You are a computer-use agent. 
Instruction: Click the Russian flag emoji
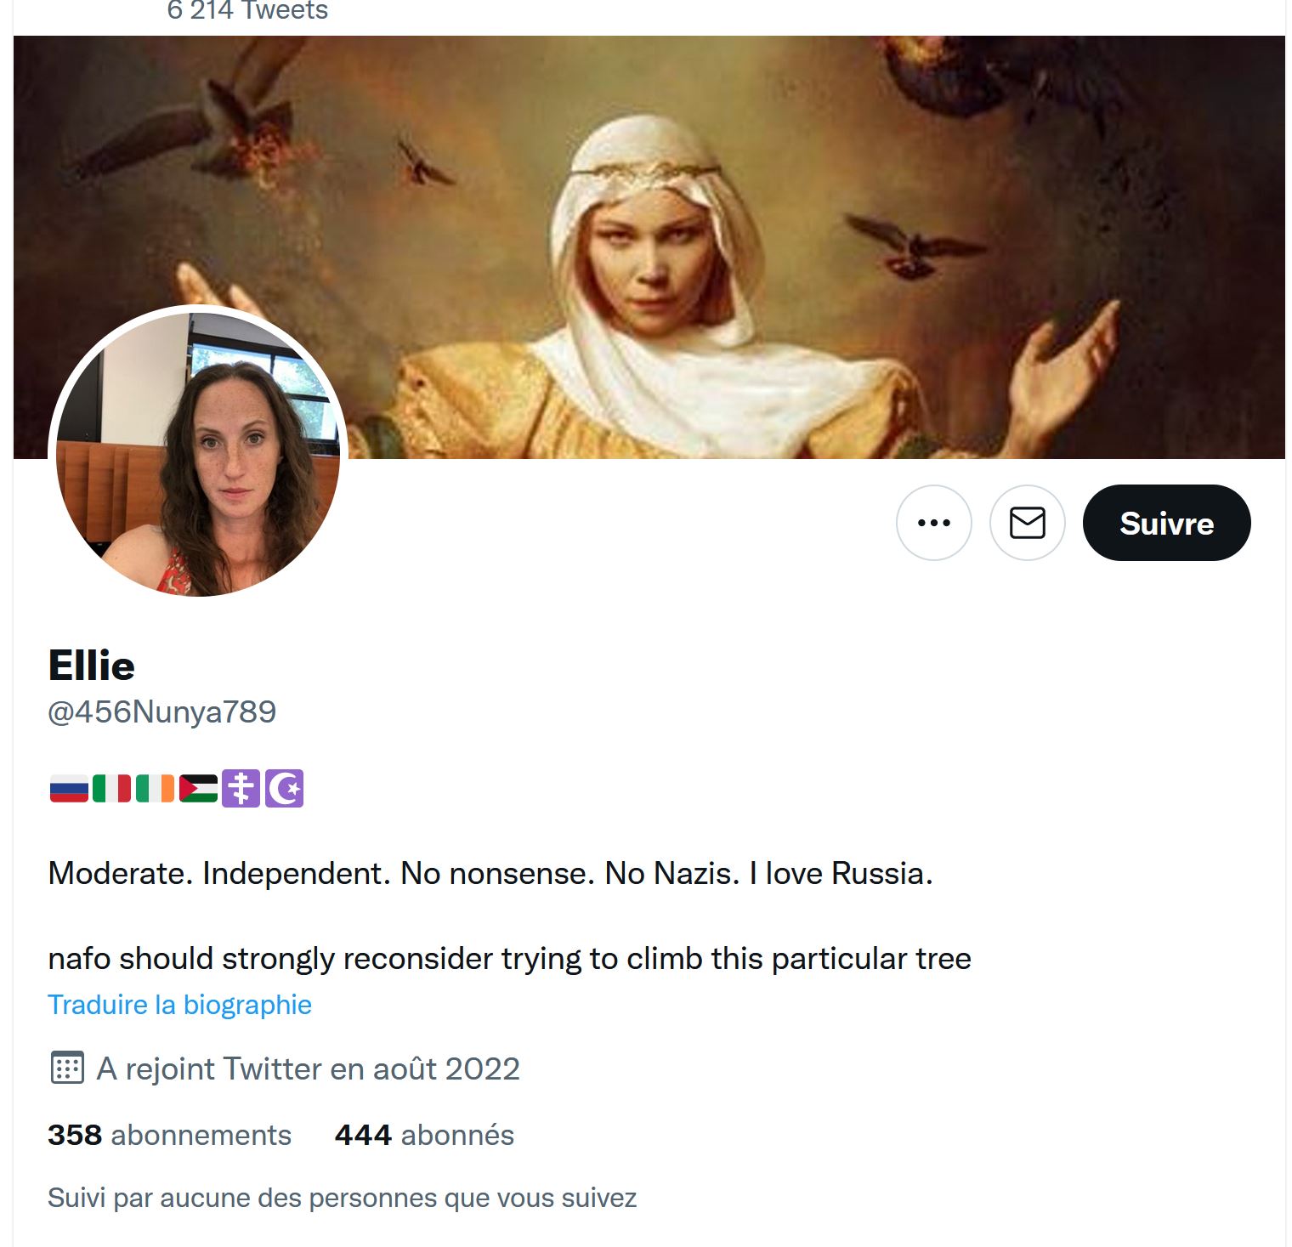pos(69,789)
